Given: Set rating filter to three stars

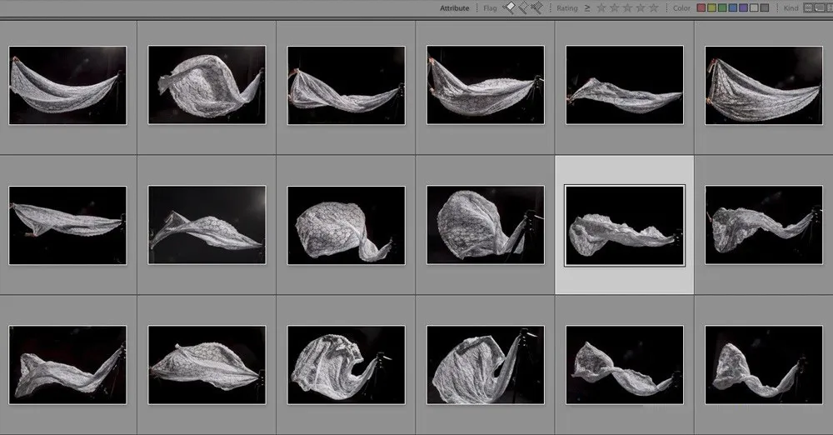Looking at the screenshot, I should 627,8.
